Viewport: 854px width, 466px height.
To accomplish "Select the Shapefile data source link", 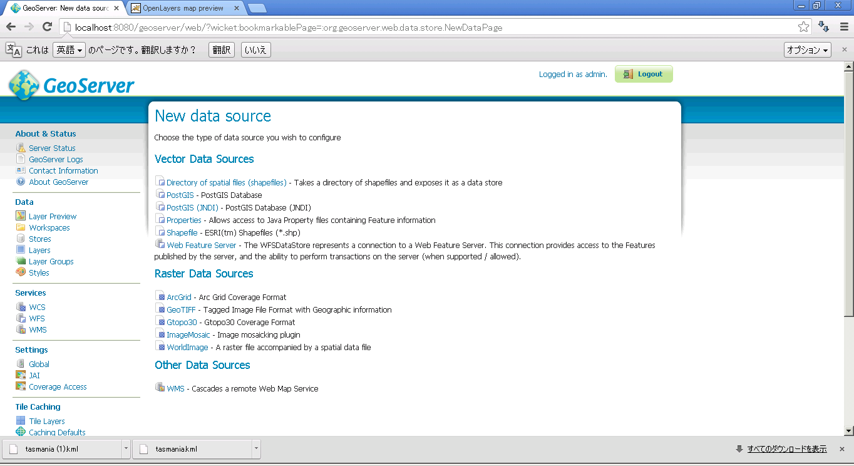I will click(x=182, y=232).
